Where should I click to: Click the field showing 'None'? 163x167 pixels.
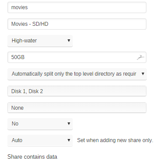(77, 108)
